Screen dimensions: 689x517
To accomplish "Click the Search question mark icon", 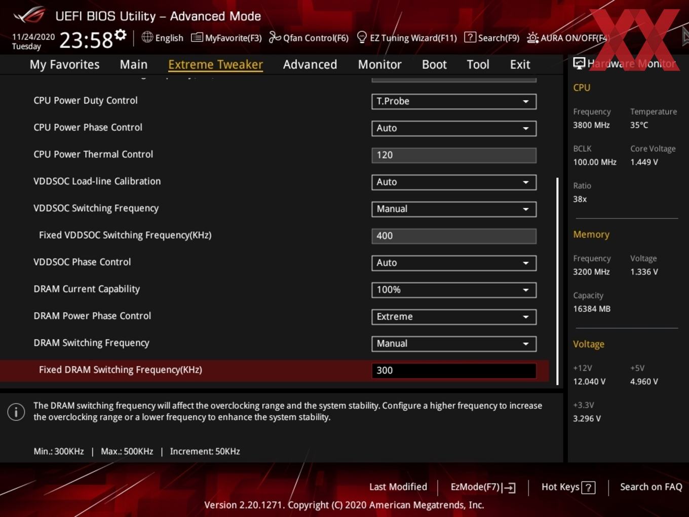I will tap(470, 37).
